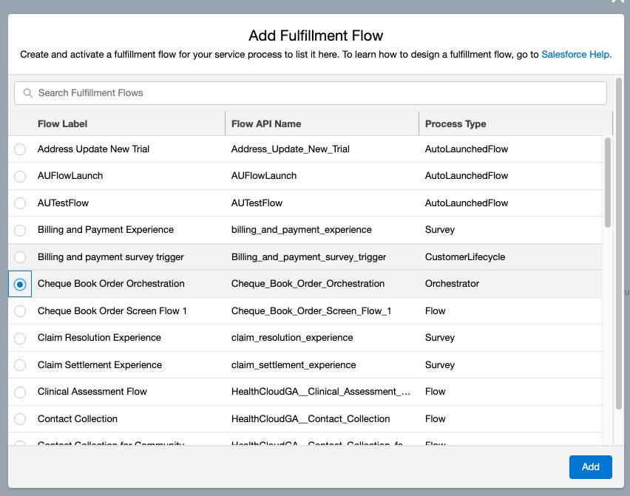Close the Add Fulfillment Flow dialog
Image resolution: width=630 pixels, height=496 pixels.
click(x=618, y=3)
